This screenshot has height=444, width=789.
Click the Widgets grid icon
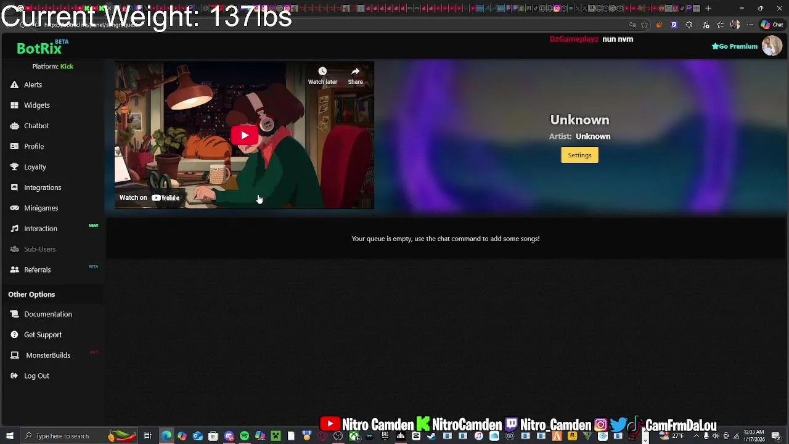[x=14, y=105]
